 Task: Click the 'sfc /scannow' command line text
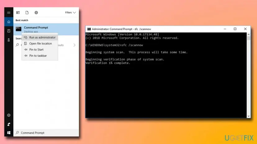132,45
